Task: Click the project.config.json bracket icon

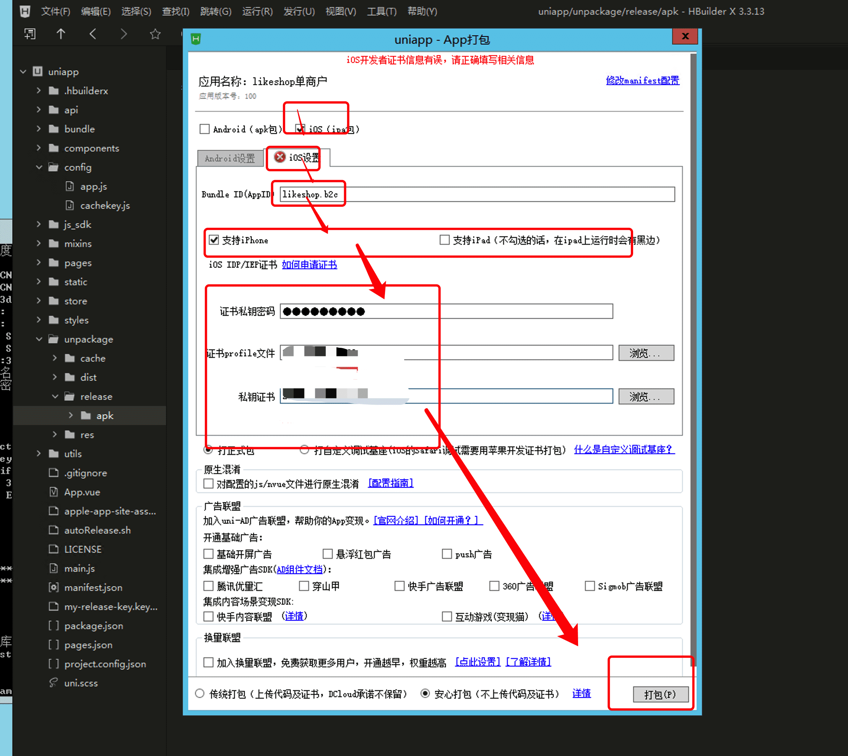Action: tap(54, 664)
